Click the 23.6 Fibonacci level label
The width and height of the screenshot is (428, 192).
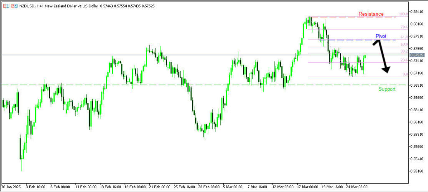[404, 60]
